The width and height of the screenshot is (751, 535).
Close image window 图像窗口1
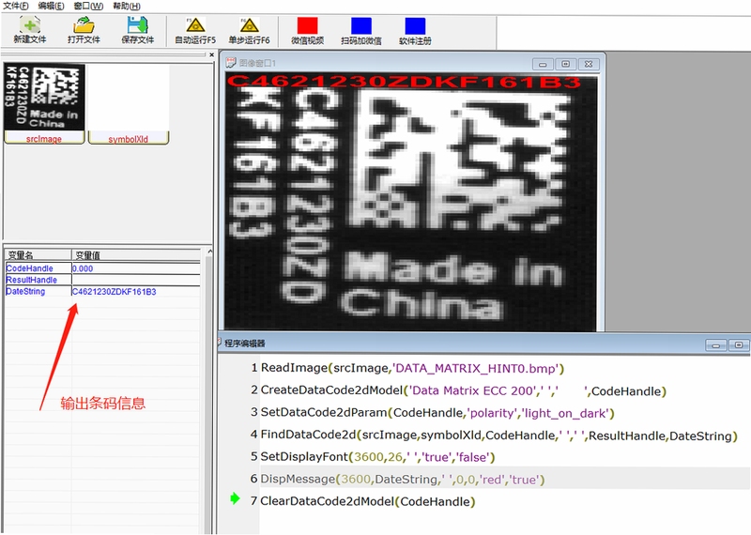point(589,64)
